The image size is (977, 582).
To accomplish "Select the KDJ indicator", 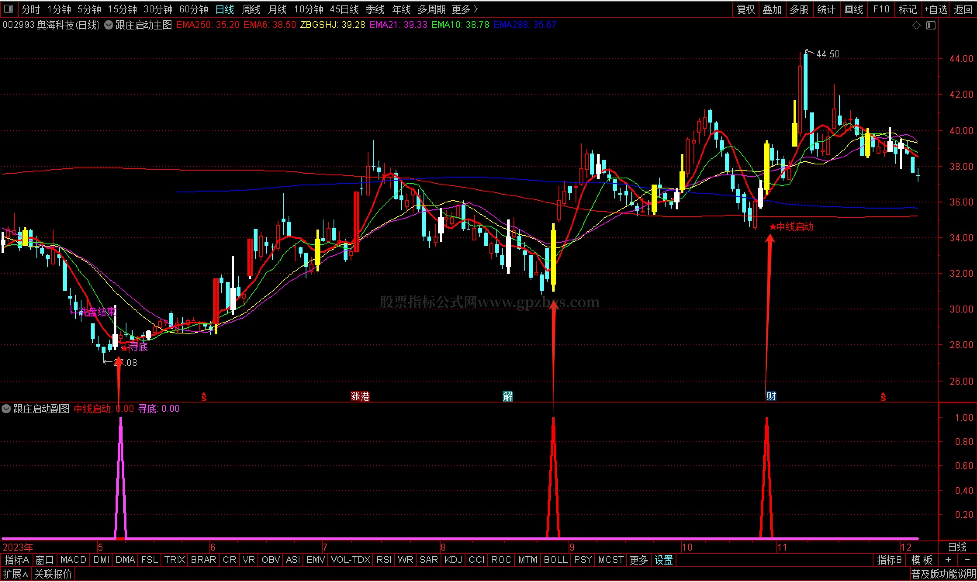I will (x=453, y=560).
